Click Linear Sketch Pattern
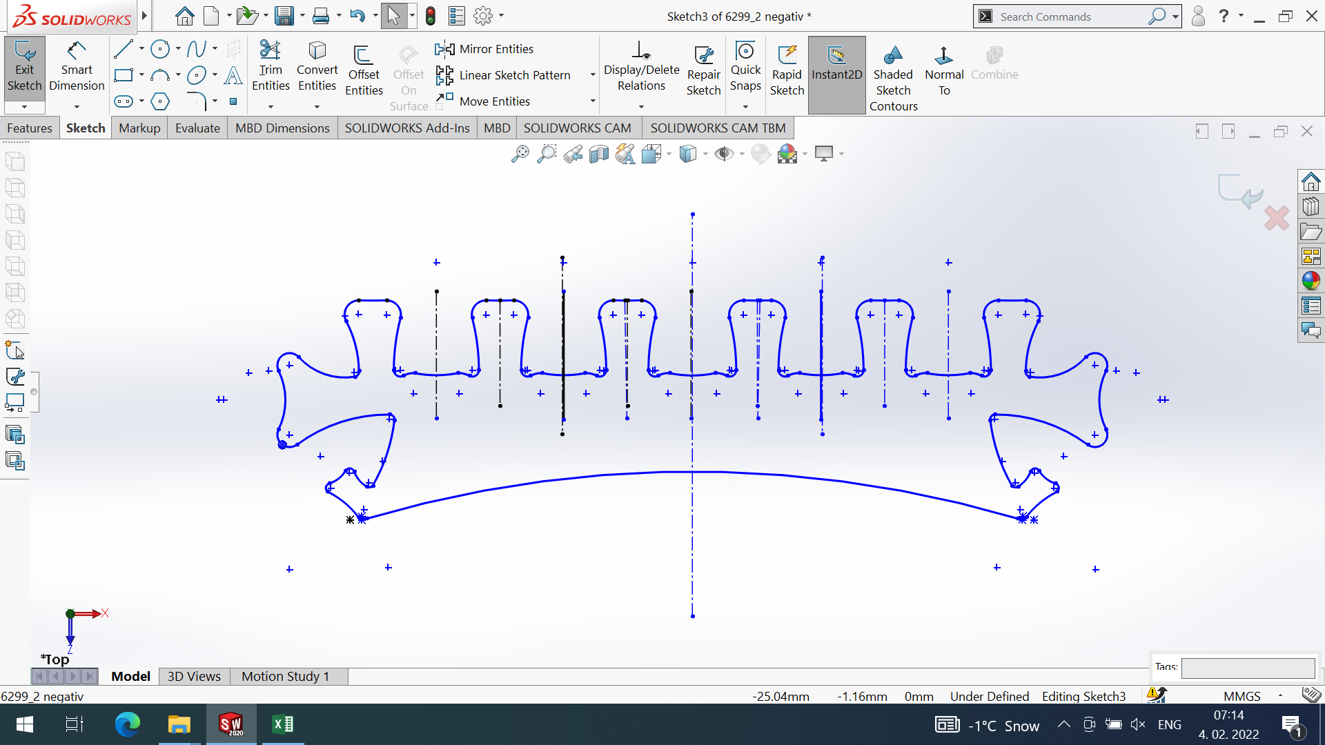The height and width of the screenshot is (745, 1325). [503, 75]
